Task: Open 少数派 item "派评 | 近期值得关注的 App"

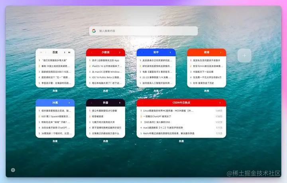Action: click(x=105, y=60)
